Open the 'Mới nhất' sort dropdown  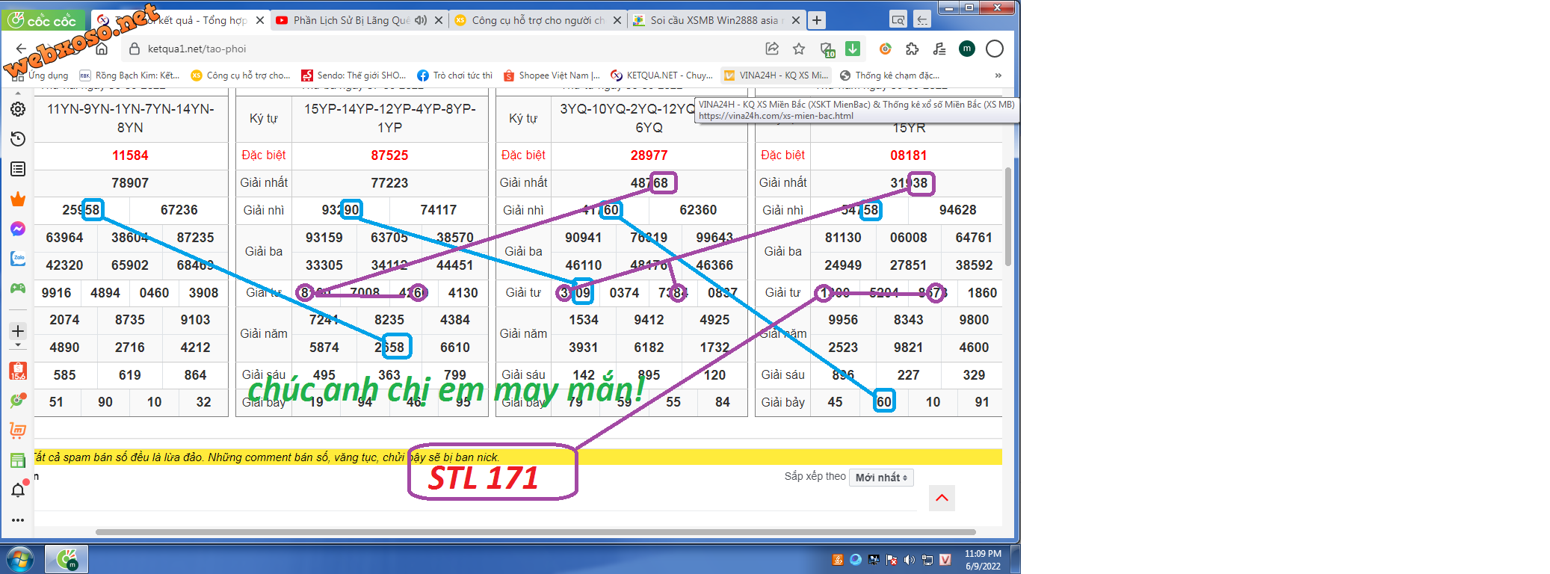pos(881,478)
